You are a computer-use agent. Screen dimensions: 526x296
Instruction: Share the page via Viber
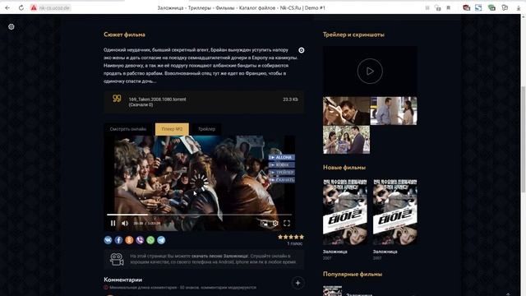coord(140,240)
